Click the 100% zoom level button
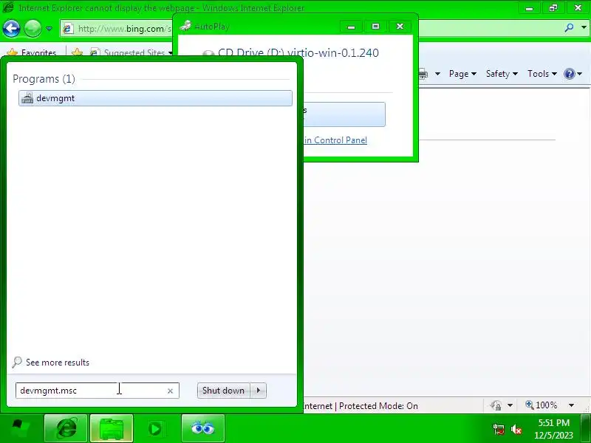This screenshot has height=443, width=591. point(542,405)
